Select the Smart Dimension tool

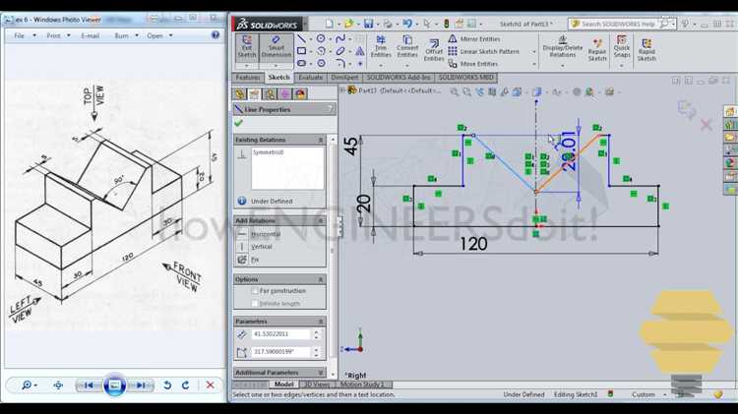tap(277, 47)
